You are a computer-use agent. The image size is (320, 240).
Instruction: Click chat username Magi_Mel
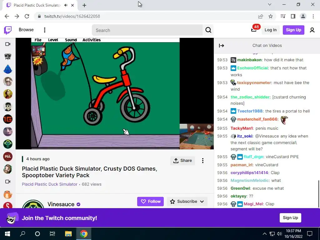[253, 204]
